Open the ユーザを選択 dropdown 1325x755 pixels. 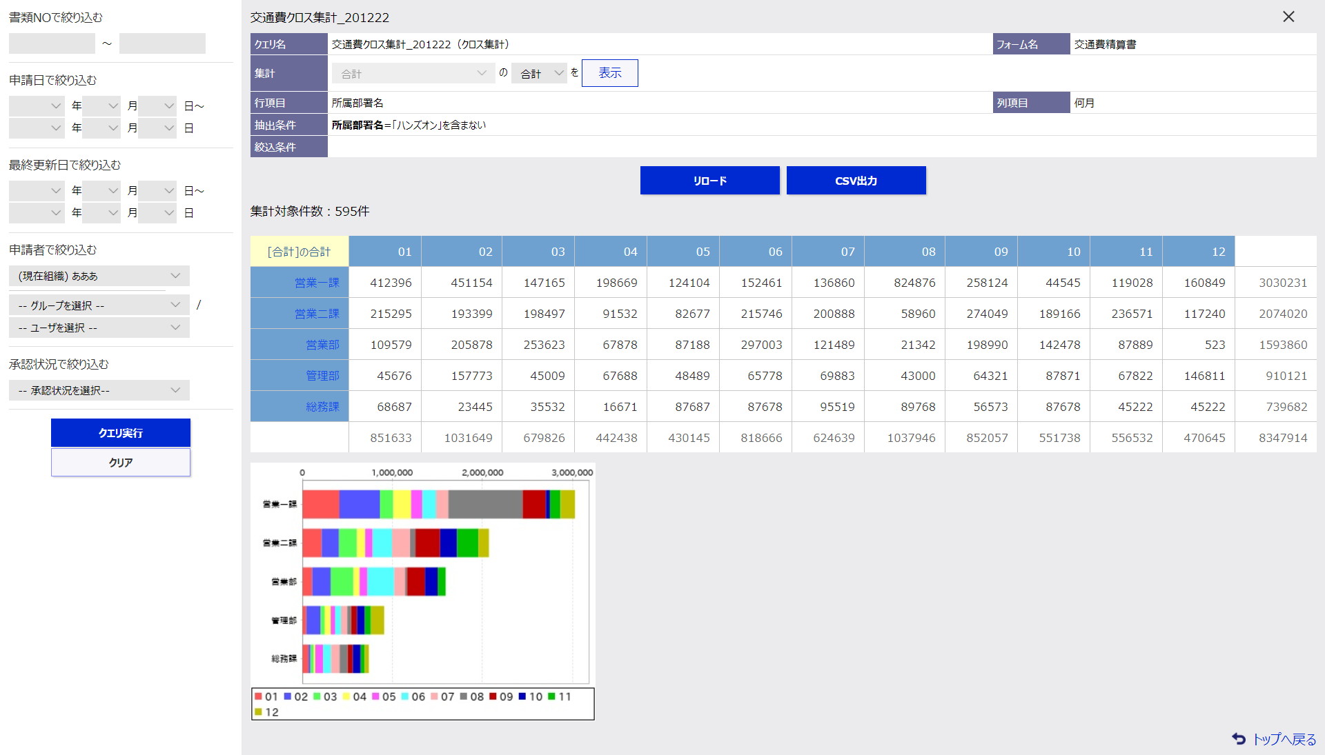pyautogui.click(x=99, y=328)
